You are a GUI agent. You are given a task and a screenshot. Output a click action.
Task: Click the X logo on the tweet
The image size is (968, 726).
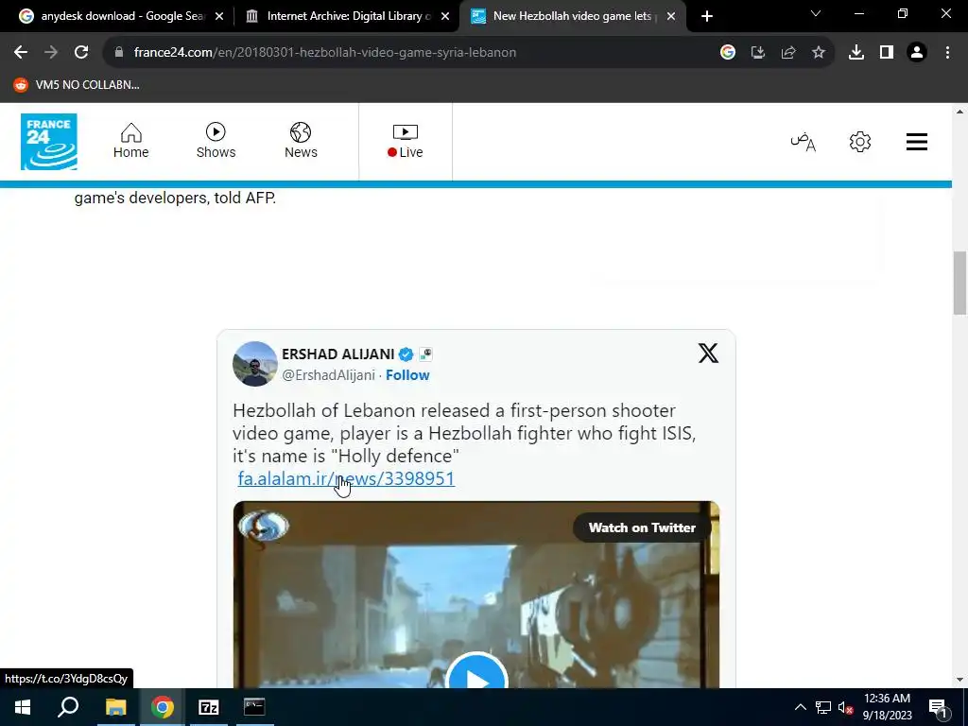[x=708, y=354]
